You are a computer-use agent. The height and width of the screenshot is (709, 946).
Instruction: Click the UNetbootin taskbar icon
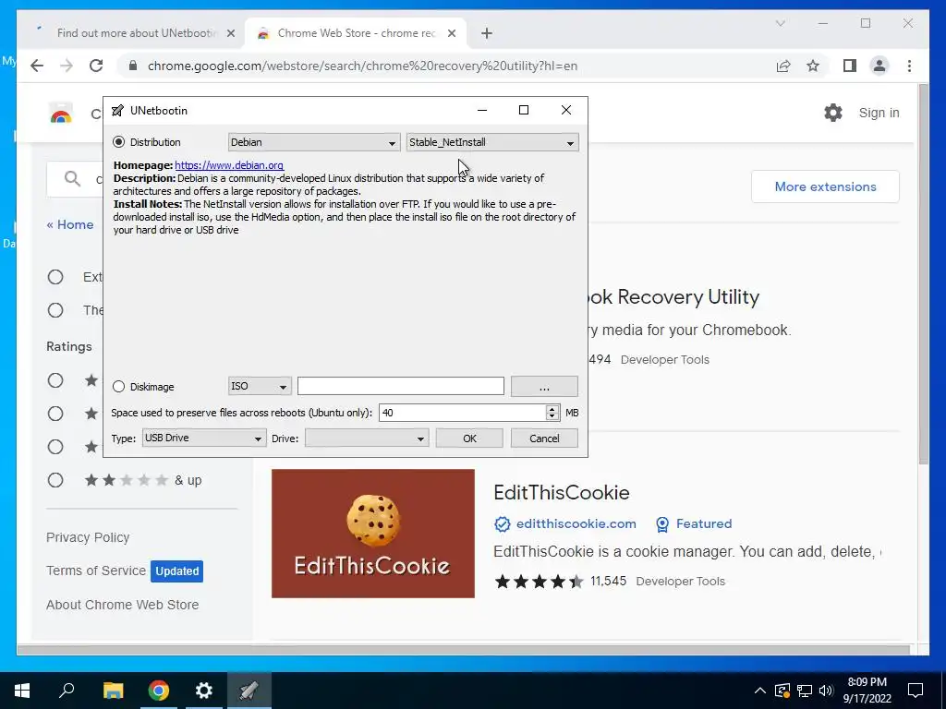coord(249,691)
